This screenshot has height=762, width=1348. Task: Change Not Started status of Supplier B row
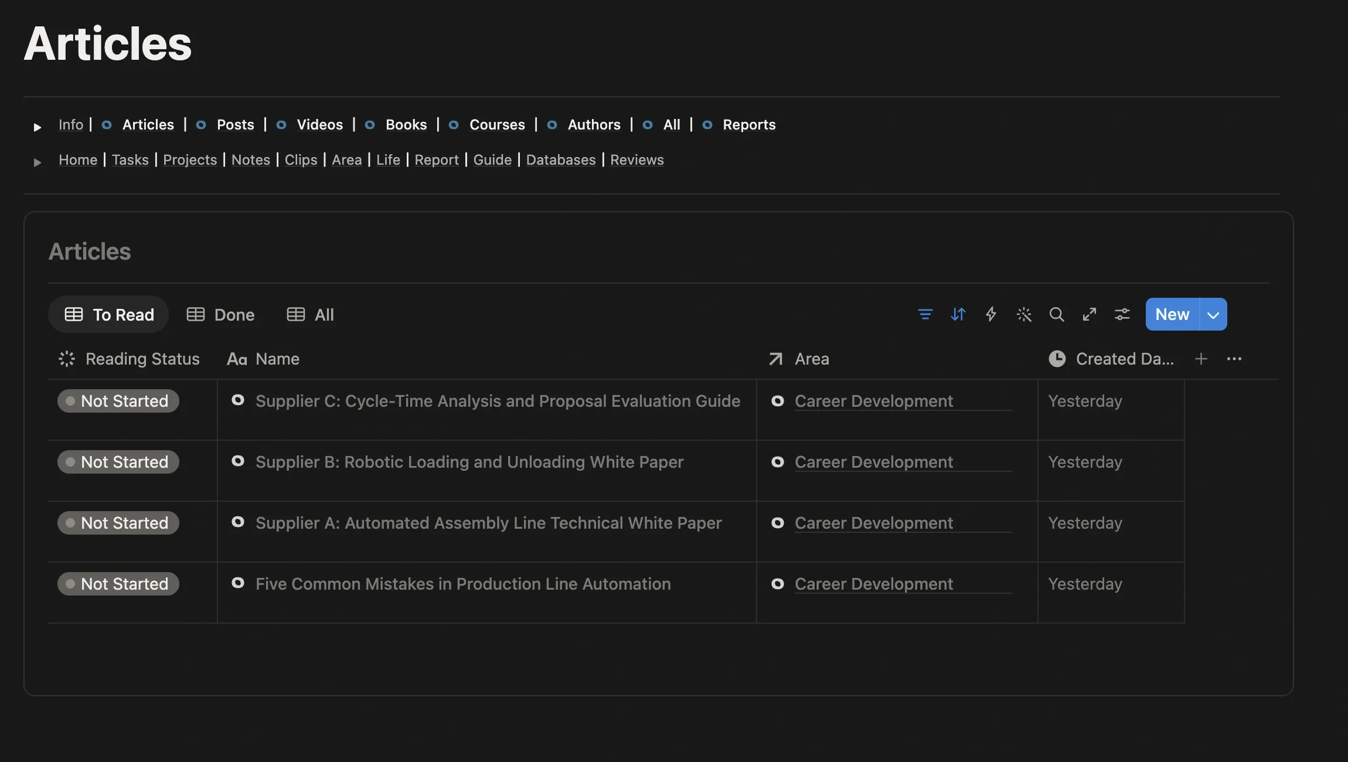click(x=118, y=462)
